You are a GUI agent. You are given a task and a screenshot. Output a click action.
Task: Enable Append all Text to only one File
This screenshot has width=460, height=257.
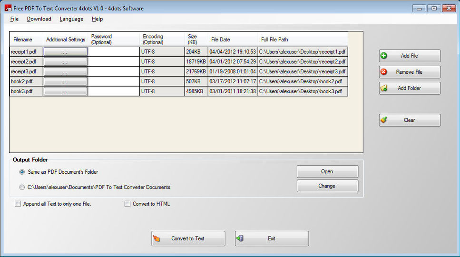click(x=18, y=204)
